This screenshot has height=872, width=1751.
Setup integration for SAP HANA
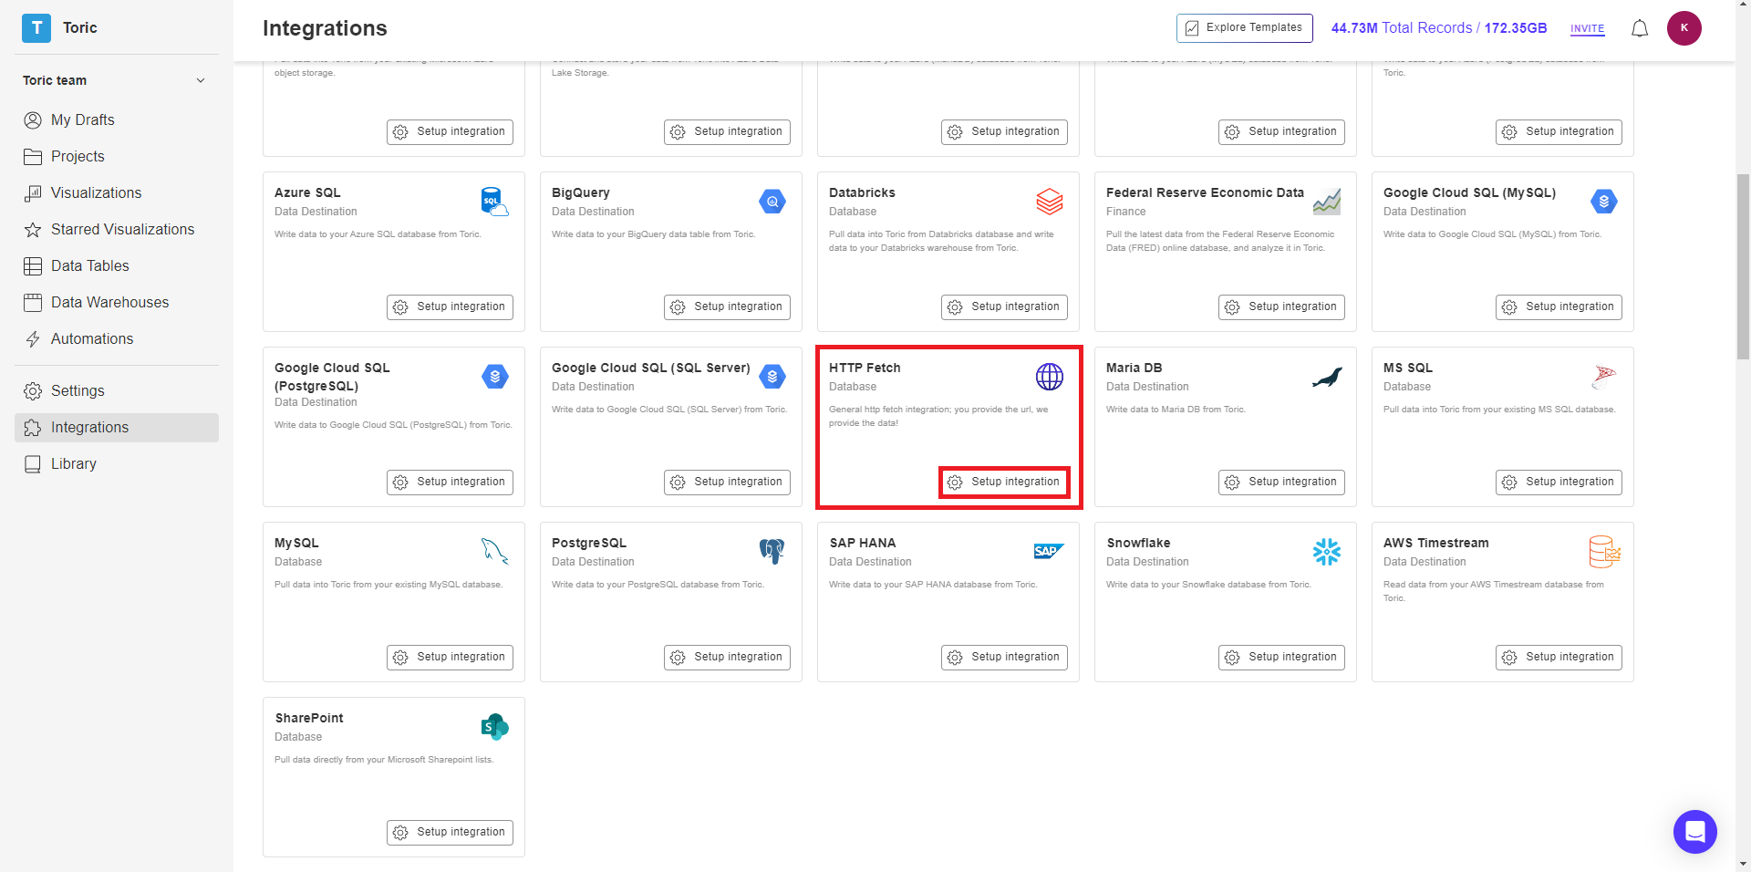tap(1004, 658)
